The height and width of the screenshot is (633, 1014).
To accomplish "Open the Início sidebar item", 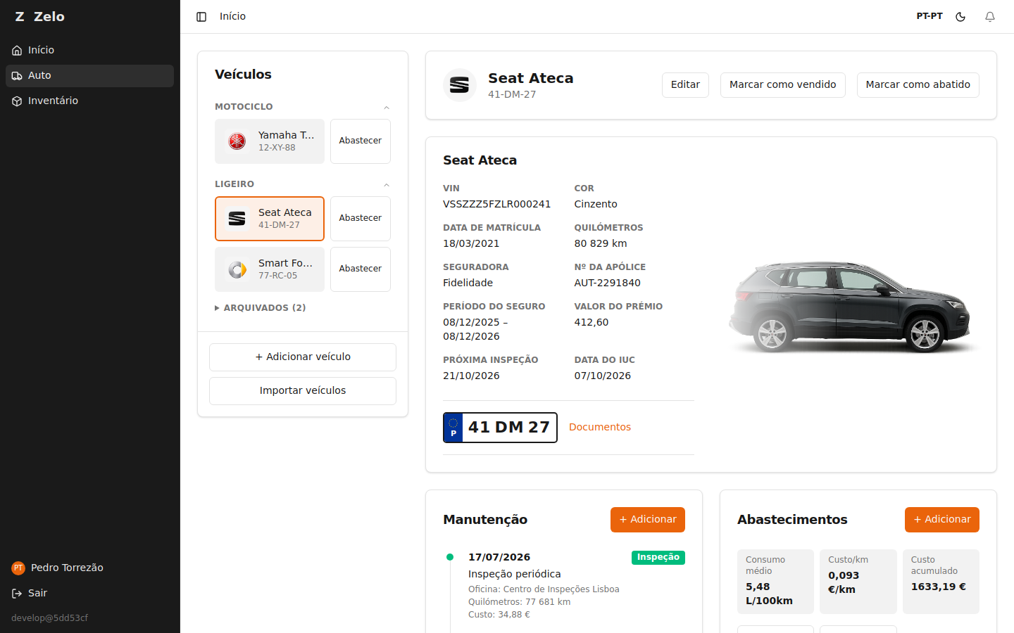I will [x=89, y=51].
